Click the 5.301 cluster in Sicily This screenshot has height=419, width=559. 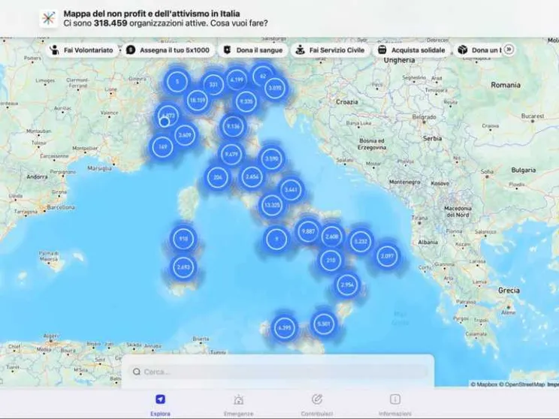click(x=323, y=324)
